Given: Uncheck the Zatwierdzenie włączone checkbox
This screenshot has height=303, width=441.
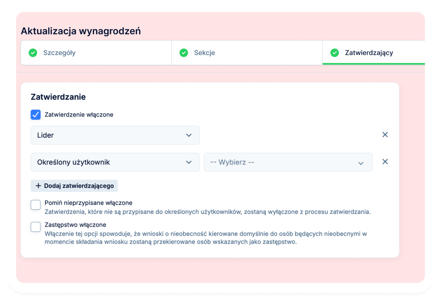Looking at the screenshot, I should [36, 115].
